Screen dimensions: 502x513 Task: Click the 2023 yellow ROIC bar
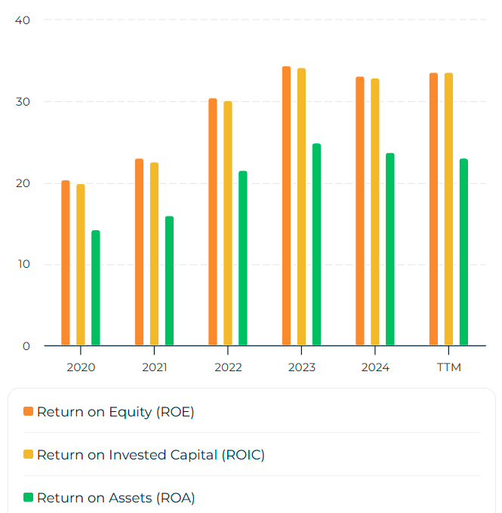(x=301, y=207)
